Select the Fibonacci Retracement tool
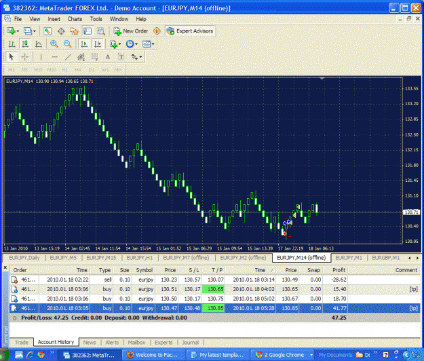424x361 pixels. click(x=94, y=57)
